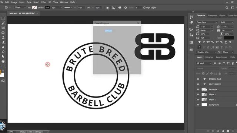Select the Sharpen tool triangle icon
The height and width of the screenshot is (133, 237).
coord(3,47)
